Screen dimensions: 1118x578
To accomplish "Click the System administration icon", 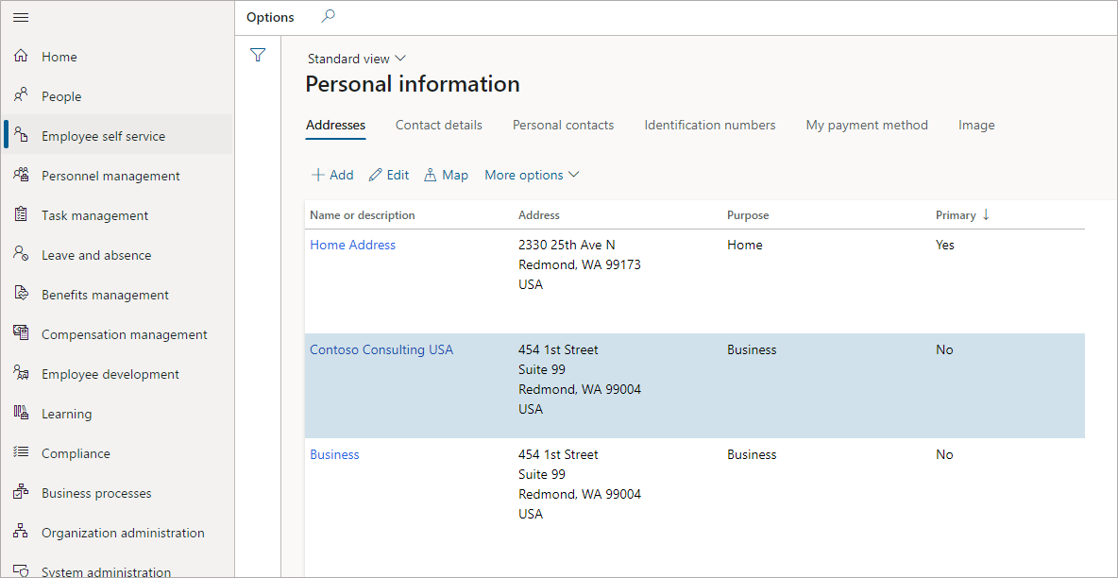I will click(22, 570).
